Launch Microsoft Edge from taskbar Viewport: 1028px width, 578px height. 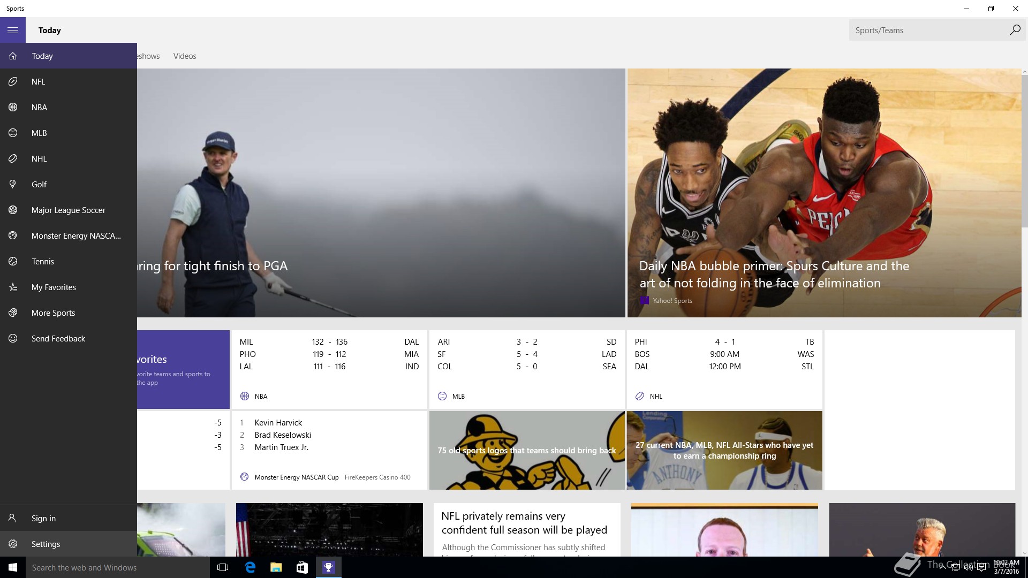250,567
